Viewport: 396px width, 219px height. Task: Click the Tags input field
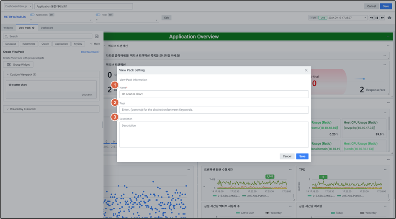(x=213, y=109)
